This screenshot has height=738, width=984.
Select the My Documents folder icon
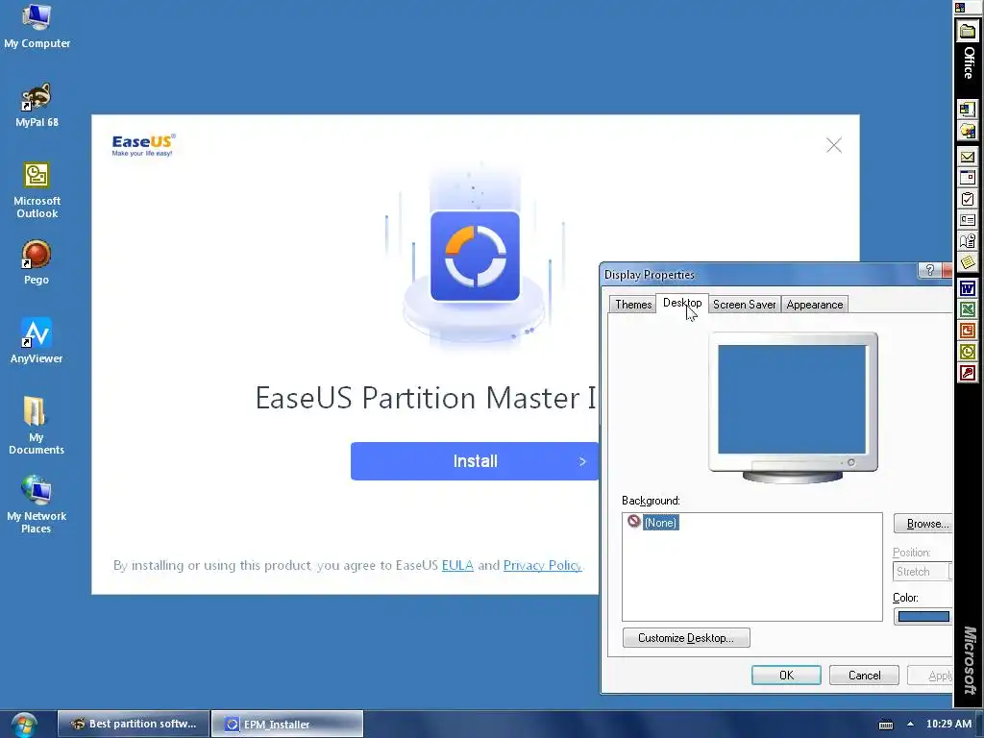coord(37,426)
